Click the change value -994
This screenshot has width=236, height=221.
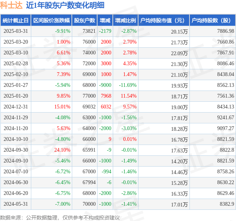pyautogui.click(x=106, y=171)
